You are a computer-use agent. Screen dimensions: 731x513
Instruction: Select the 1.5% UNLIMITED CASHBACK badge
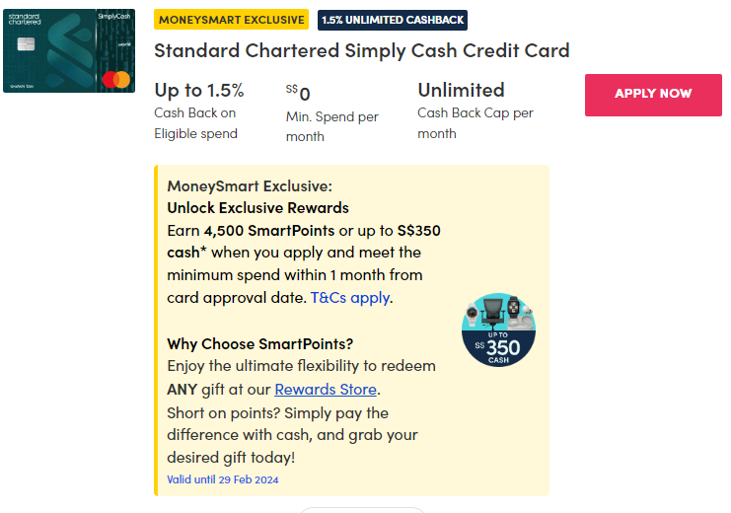click(x=393, y=20)
